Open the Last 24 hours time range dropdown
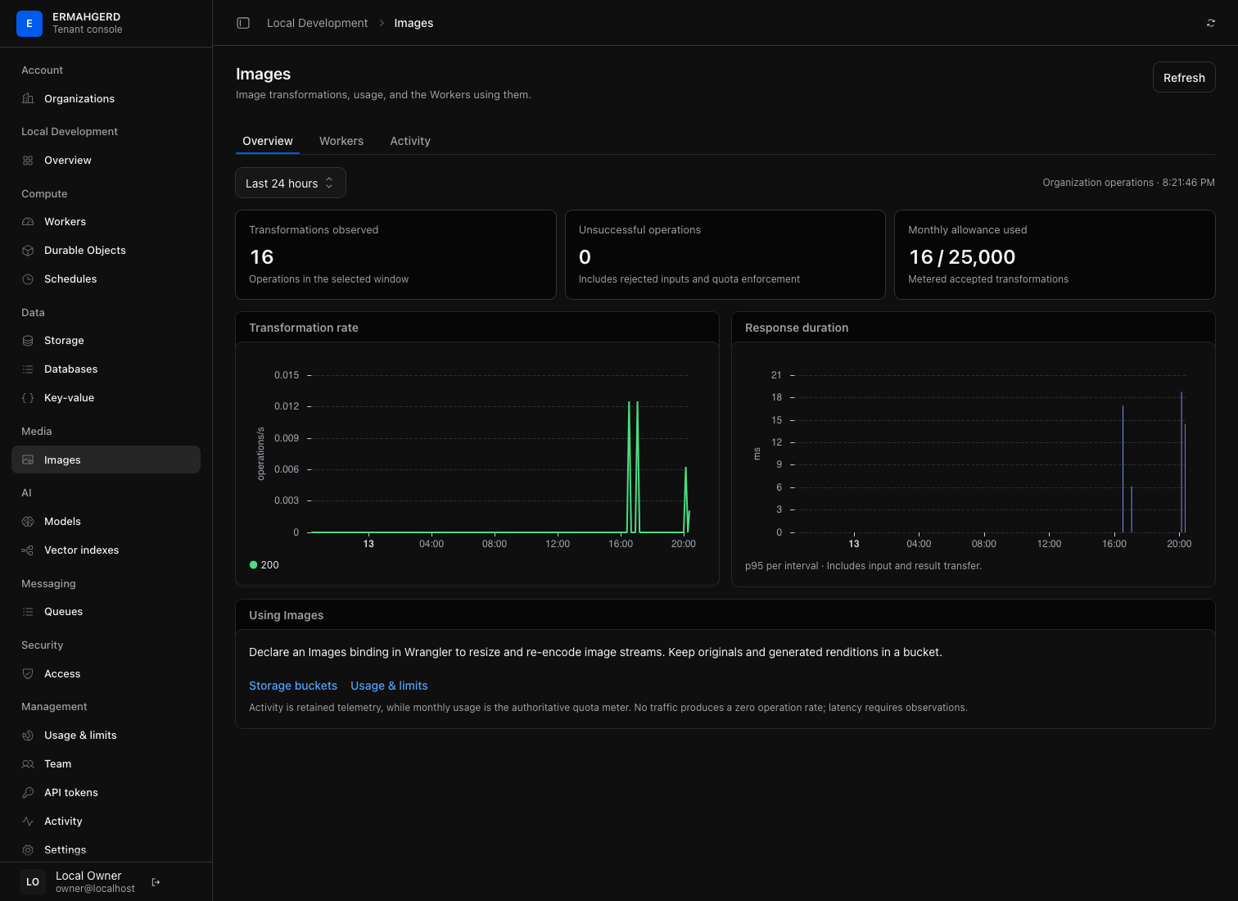The image size is (1238, 901). tap(291, 183)
